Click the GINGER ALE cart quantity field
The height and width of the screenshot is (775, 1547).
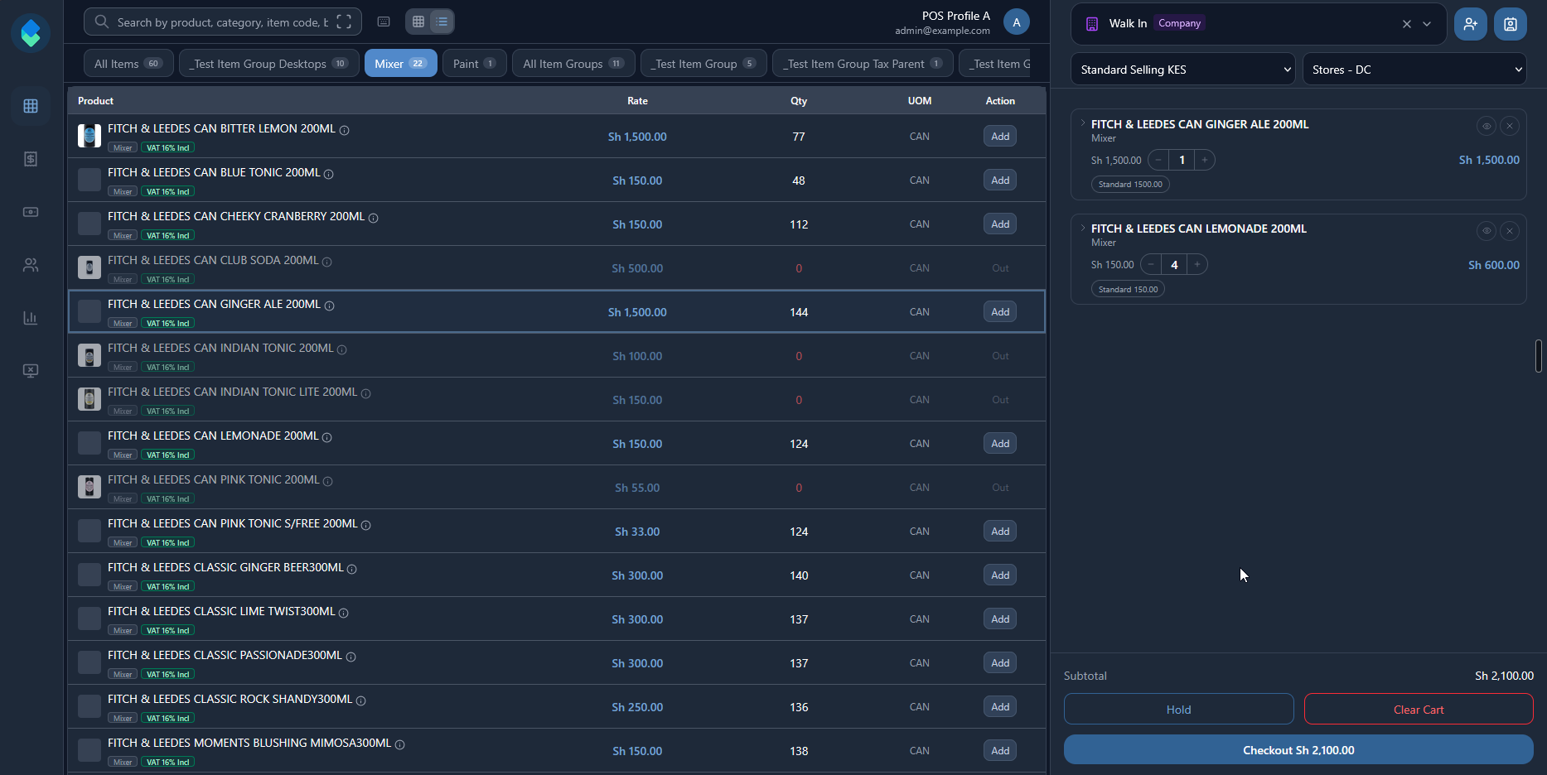pyautogui.click(x=1182, y=160)
